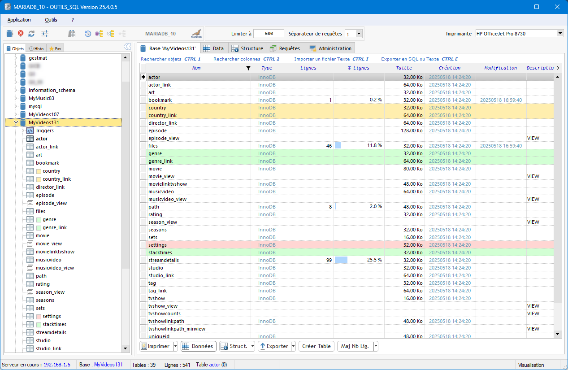The width and height of the screenshot is (568, 370).
Task: Expand the mysql database node
Action: click(17, 106)
